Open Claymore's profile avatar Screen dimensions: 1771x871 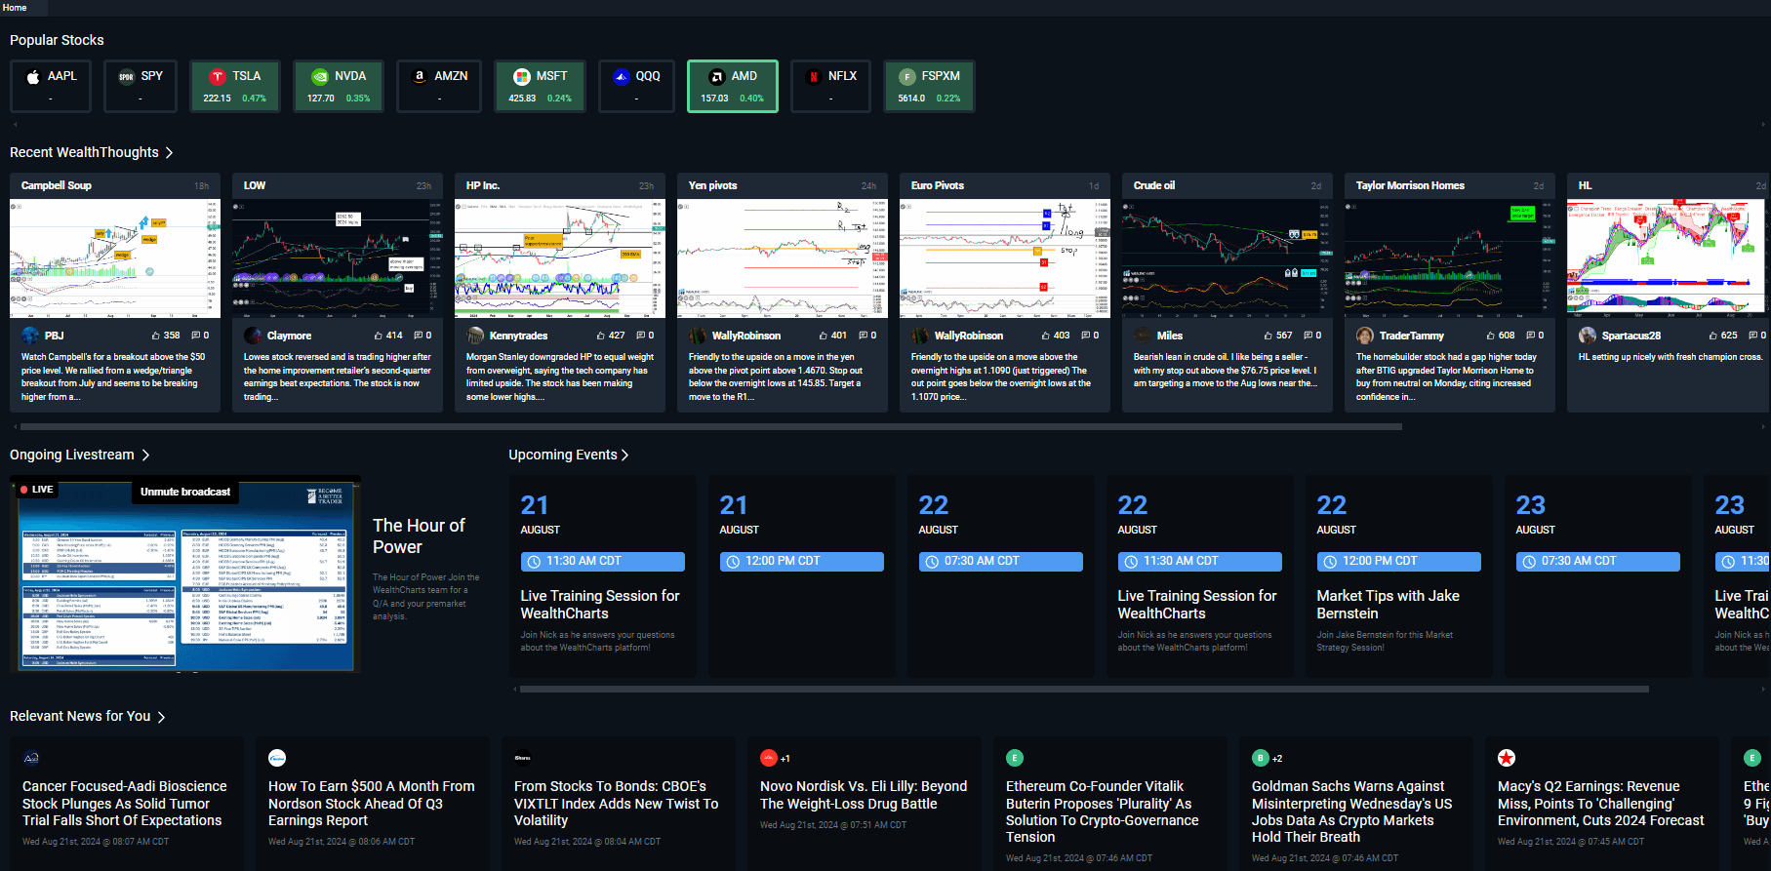(253, 336)
